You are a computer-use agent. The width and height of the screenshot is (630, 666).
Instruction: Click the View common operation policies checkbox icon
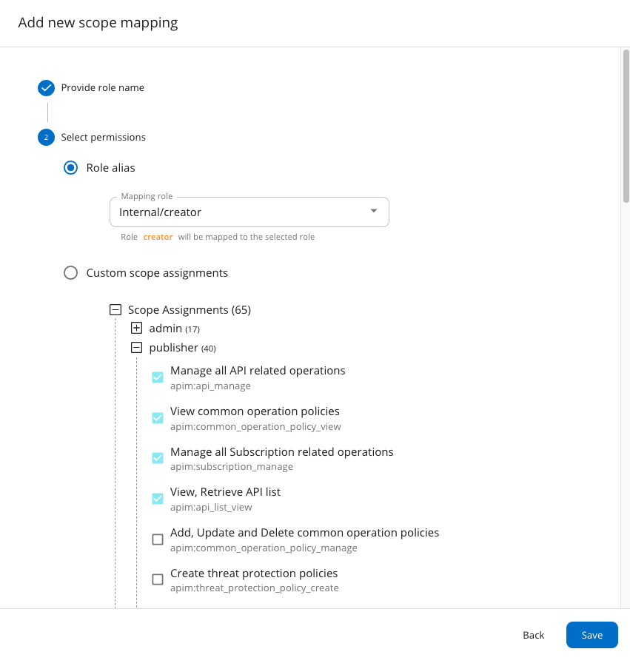[157, 417]
